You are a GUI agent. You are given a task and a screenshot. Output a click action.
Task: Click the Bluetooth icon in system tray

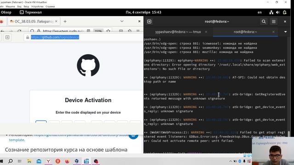coord(240,161)
